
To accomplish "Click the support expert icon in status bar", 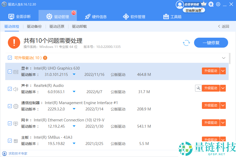I will (x=4, y=154).
